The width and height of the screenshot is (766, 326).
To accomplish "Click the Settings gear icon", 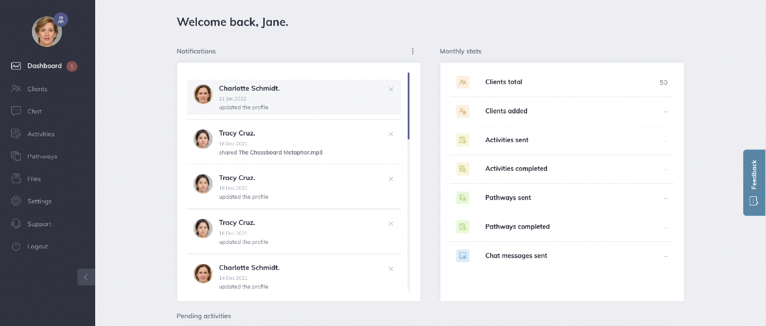I will click(x=16, y=201).
